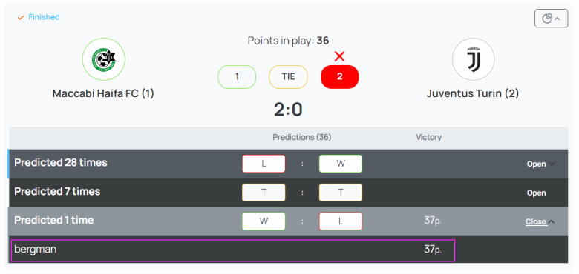Click the chevron beside the first Open

(552, 164)
